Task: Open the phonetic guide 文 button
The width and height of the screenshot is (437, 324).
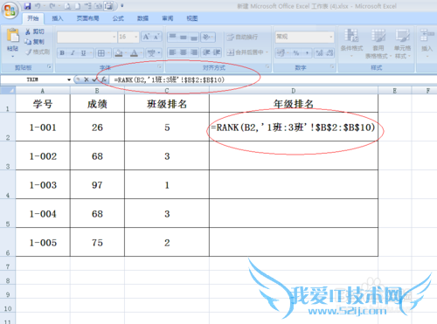Action: tap(151, 53)
